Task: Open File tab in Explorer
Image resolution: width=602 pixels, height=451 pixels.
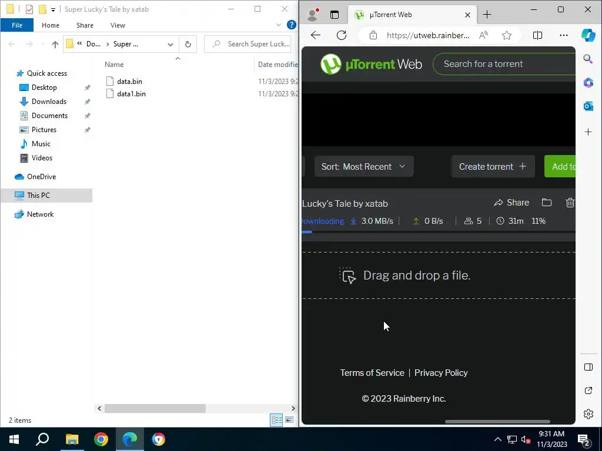Action: [x=17, y=25]
